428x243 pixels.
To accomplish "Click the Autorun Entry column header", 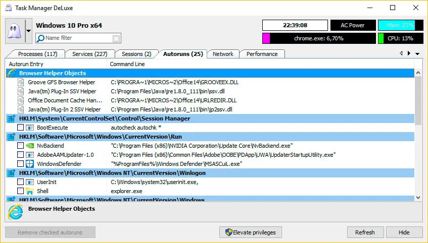I will [56, 64].
